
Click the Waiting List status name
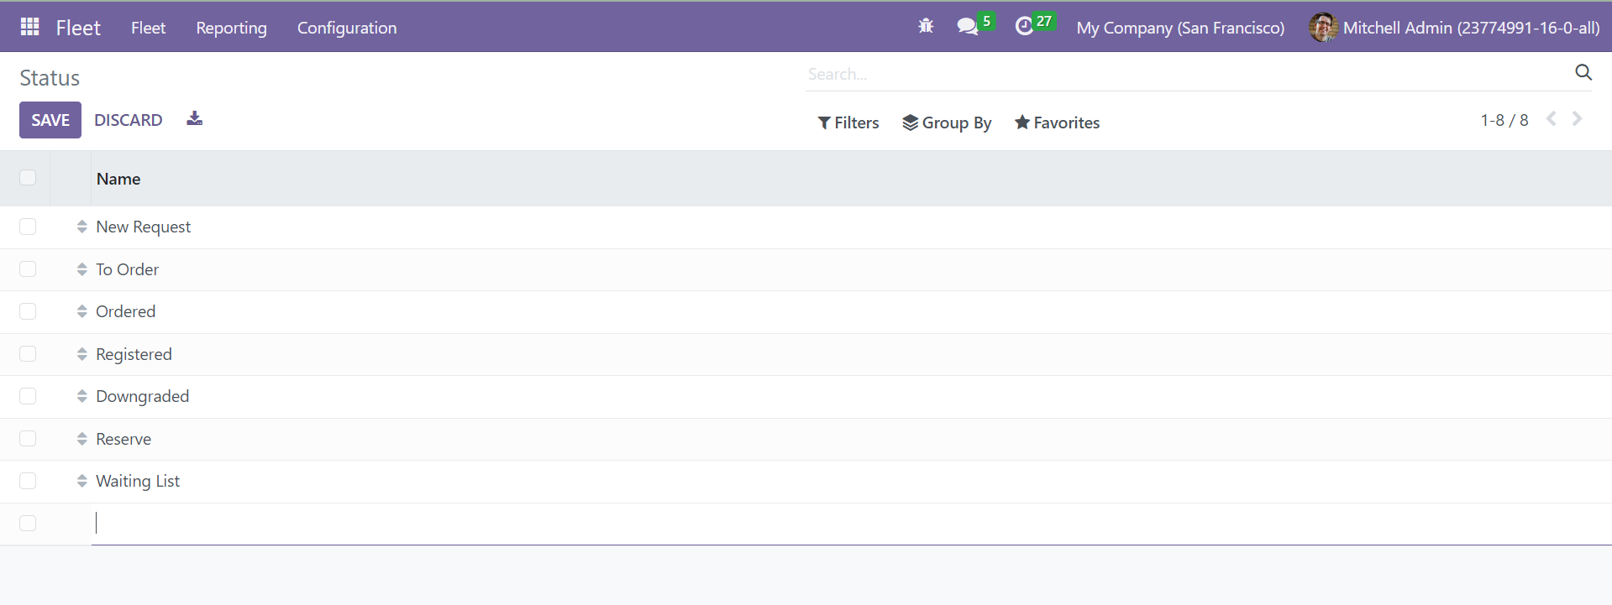click(138, 481)
